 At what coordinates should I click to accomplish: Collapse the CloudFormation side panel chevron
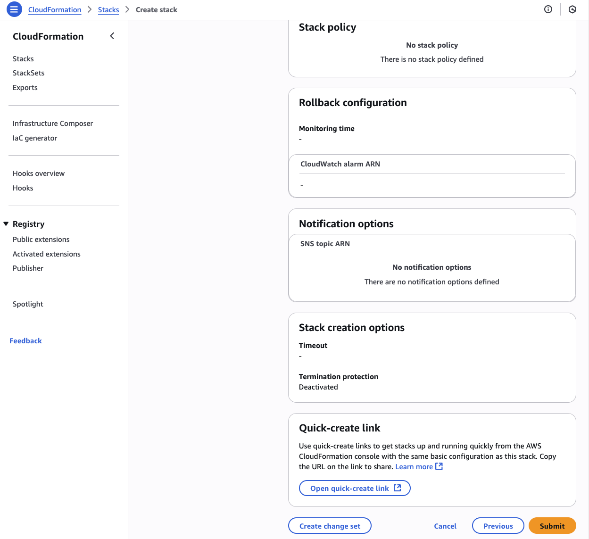(112, 36)
